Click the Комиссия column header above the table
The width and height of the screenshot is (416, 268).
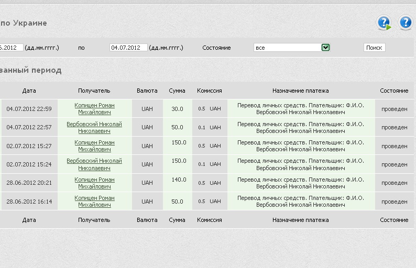click(209, 91)
